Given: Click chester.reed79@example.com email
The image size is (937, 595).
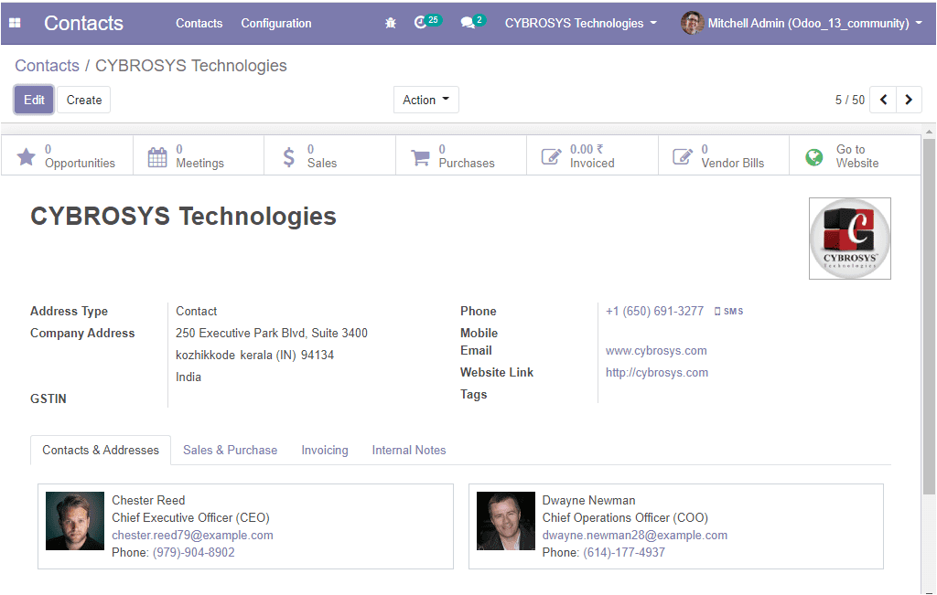Looking at the screenshot, I should (192, 535).
